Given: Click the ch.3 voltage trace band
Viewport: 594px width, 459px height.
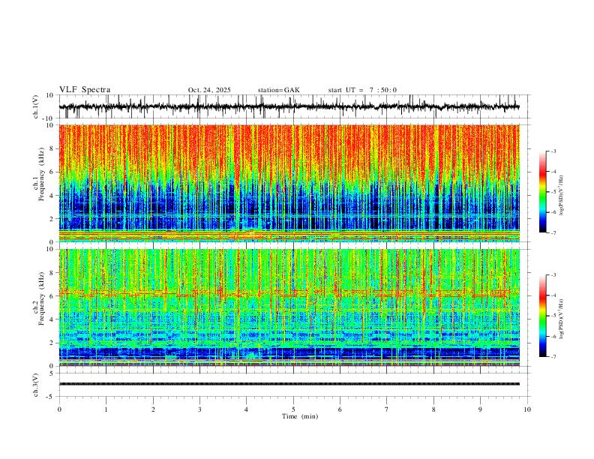Looking at the screenshot, I should (x=289, y=384).
